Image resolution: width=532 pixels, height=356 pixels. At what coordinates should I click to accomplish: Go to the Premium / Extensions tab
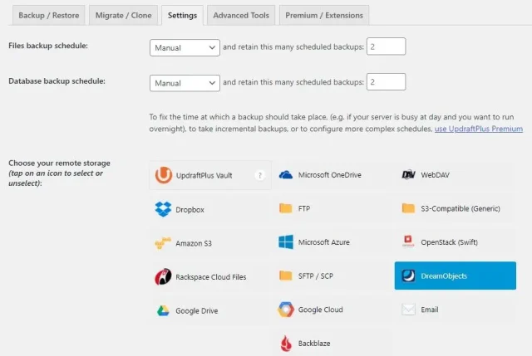(323, 15)
